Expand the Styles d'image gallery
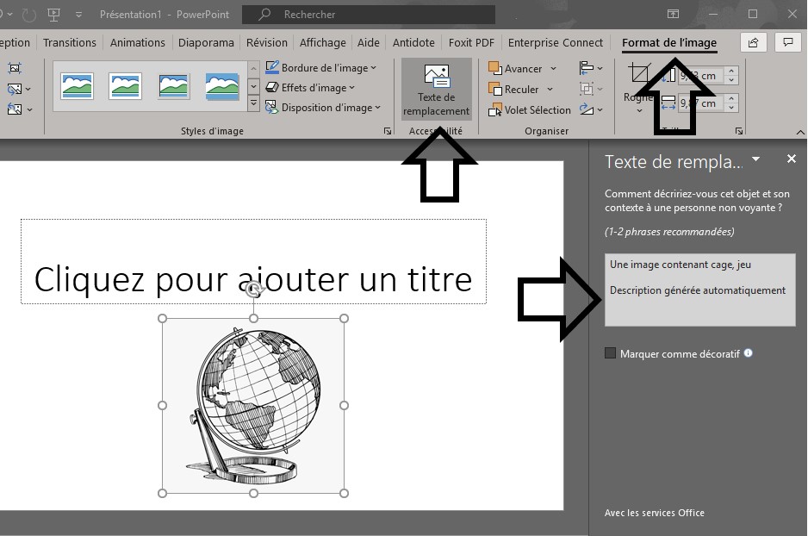This screenshot has width=808, height=536. tap(253, 103)
